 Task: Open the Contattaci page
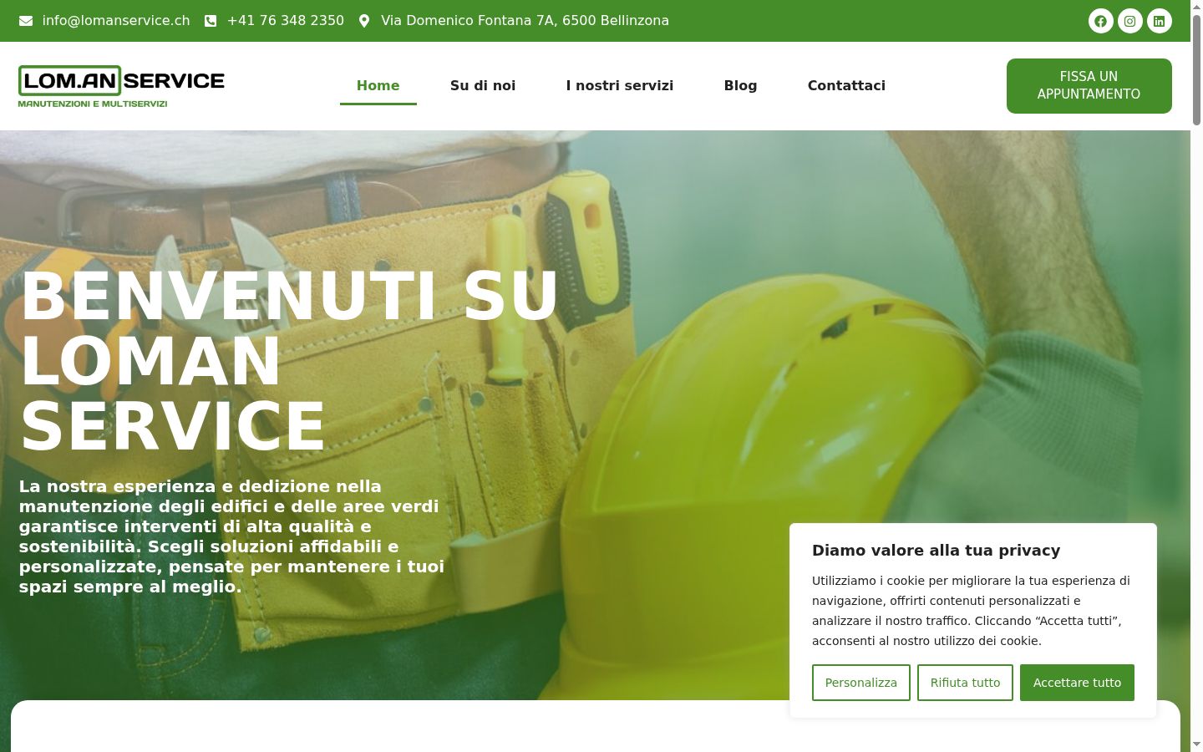pyautogui.click(x=846, y=85)
